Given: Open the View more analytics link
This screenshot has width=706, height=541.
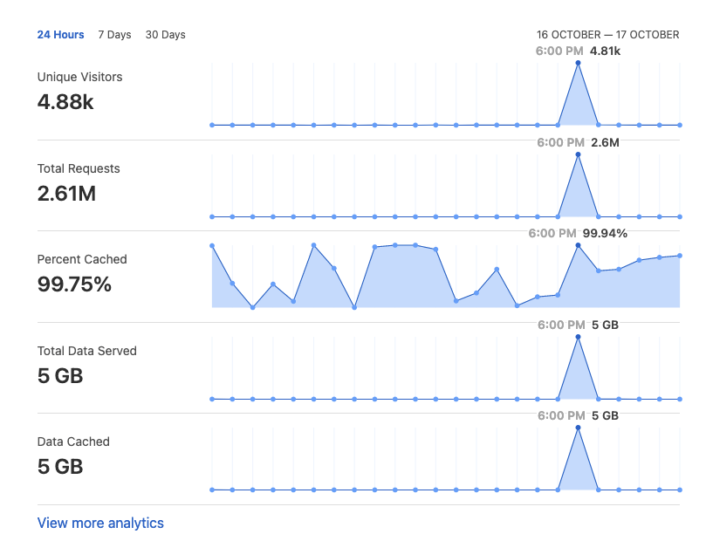Looking at the screenshot, I should click(100, 523).
